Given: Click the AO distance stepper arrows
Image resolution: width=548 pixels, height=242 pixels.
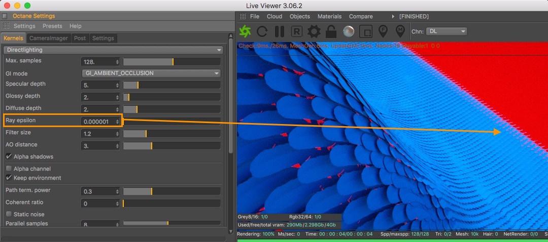Looking at the screenshot, I should point(117,146).
